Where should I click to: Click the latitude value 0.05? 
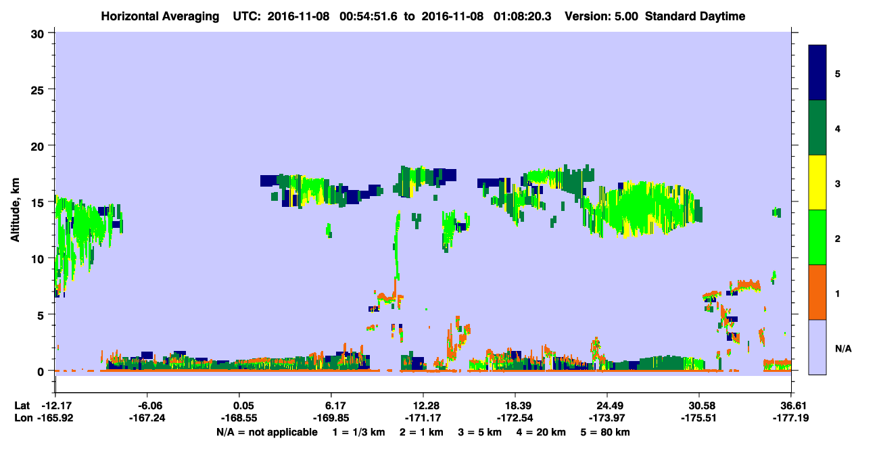pos(242,405)
